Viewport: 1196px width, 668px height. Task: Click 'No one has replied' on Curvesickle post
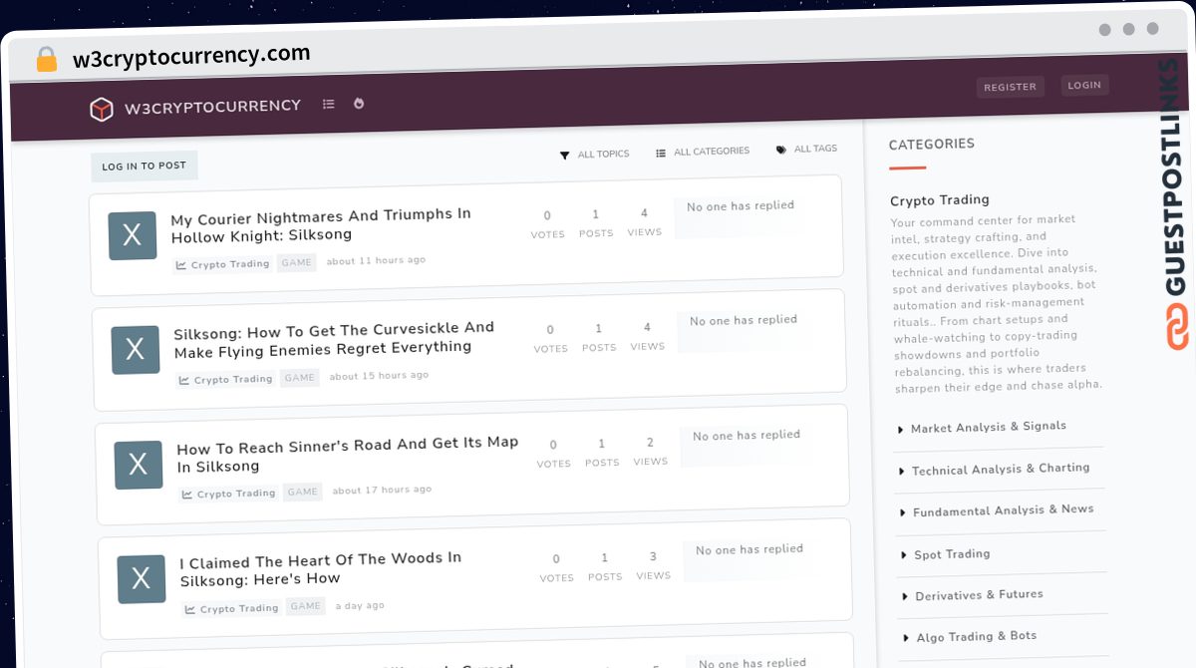(744, 320)
